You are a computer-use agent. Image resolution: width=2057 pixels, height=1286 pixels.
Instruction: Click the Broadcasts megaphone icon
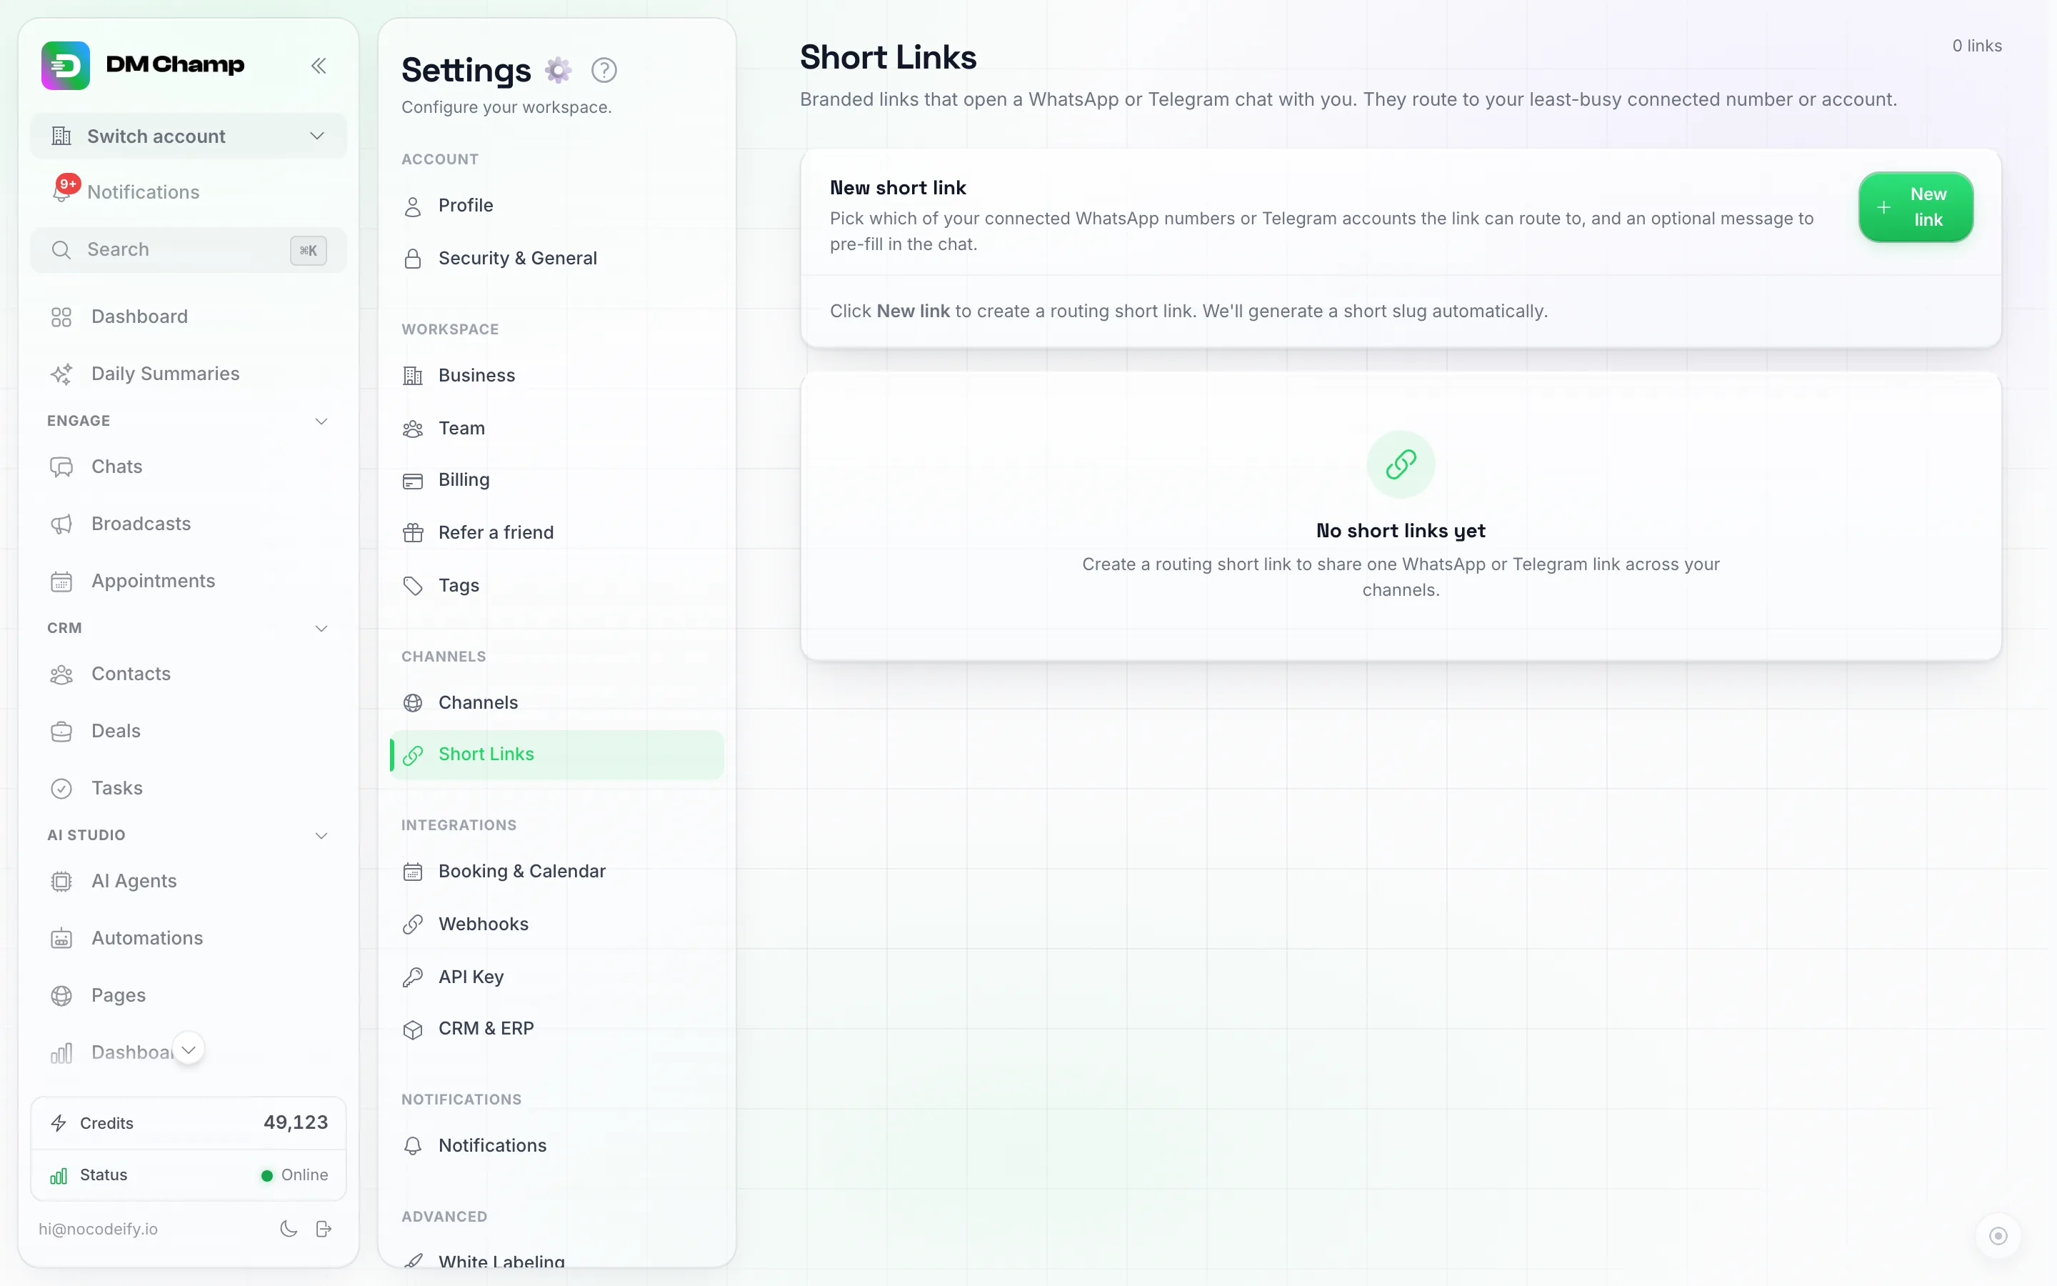(61, 524)
